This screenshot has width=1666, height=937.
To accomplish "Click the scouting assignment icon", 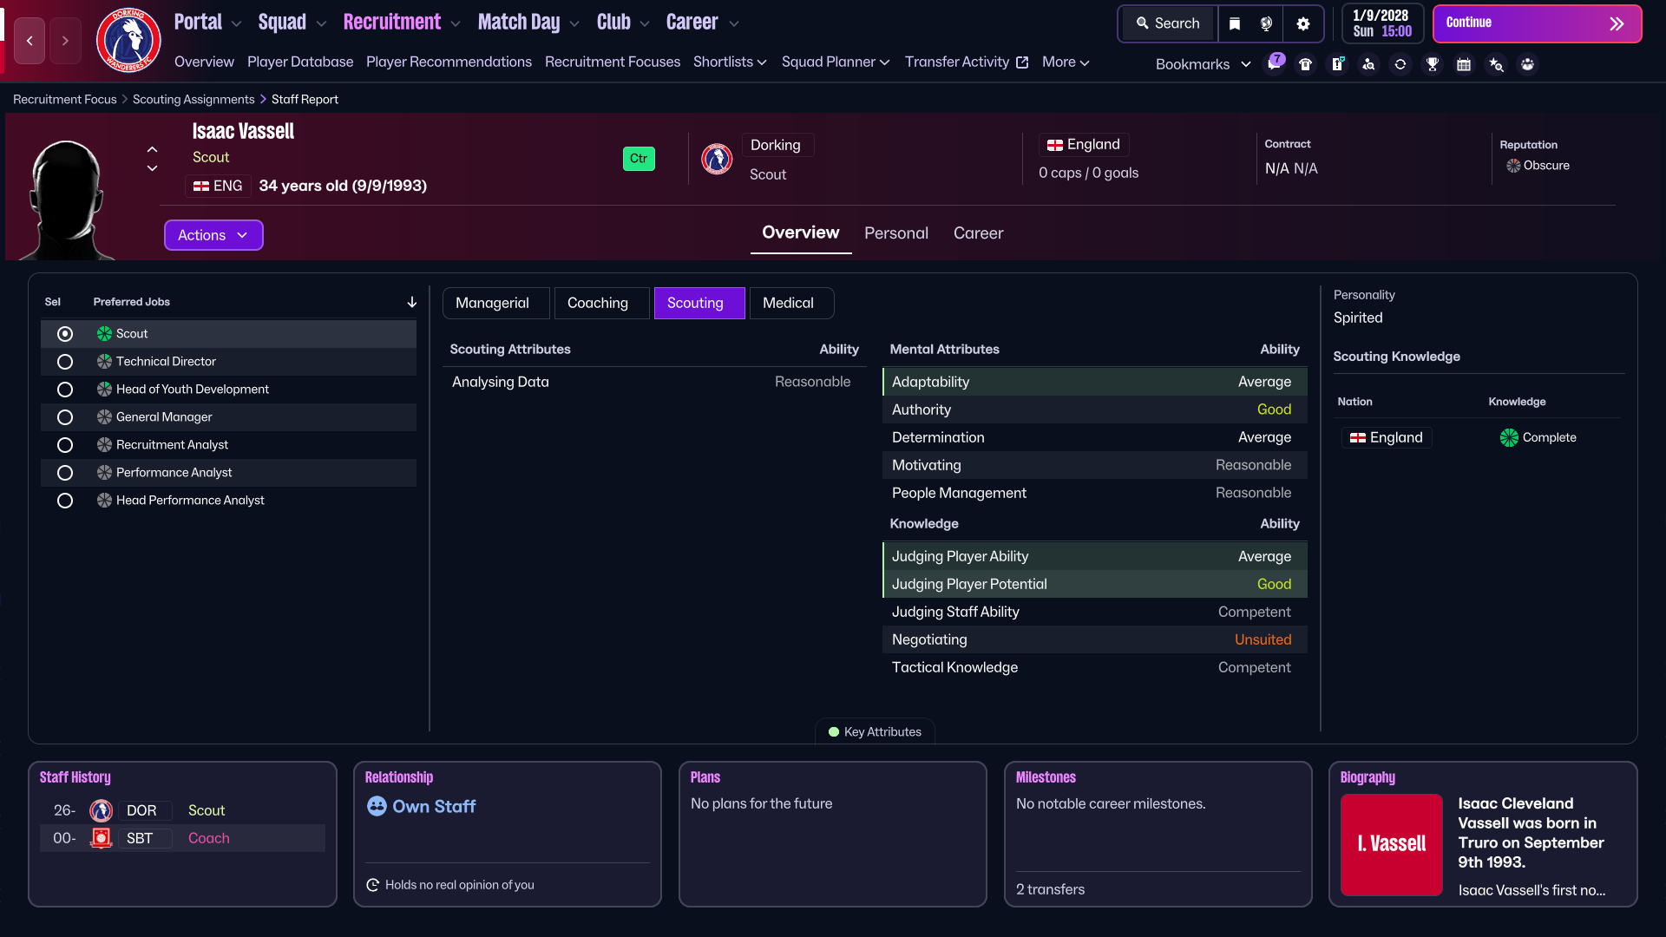I will [1369, 63].
